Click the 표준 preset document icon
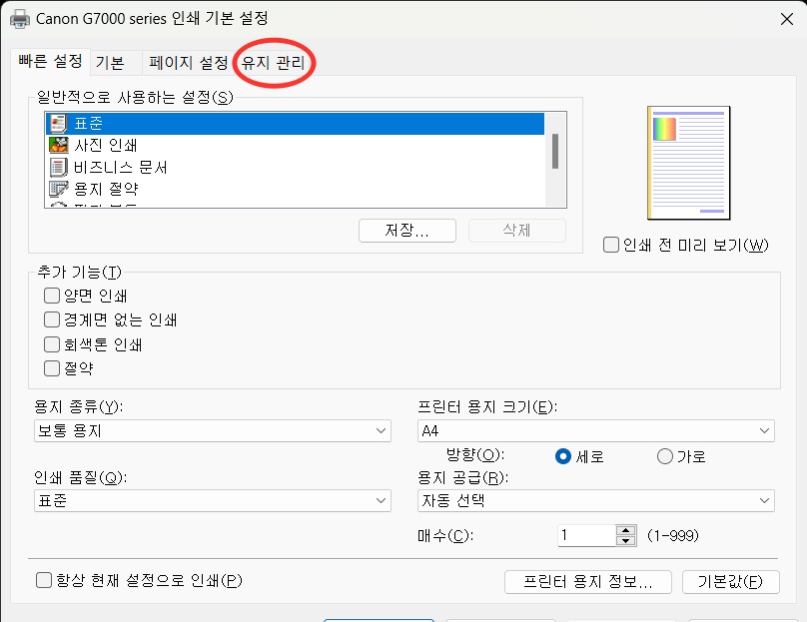Screen dimensions: 807x622 tap(58, 124)
